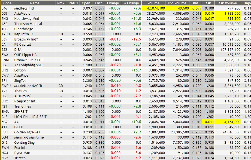Screen dimensions: 251x160
Task: Open stock code 546 for Medtecs Intl
Action: tap(5, 9)
